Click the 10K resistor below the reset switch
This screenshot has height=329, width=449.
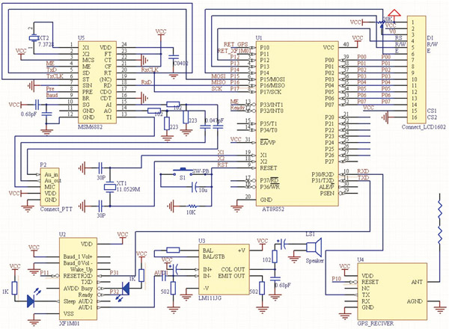(192, 206)
